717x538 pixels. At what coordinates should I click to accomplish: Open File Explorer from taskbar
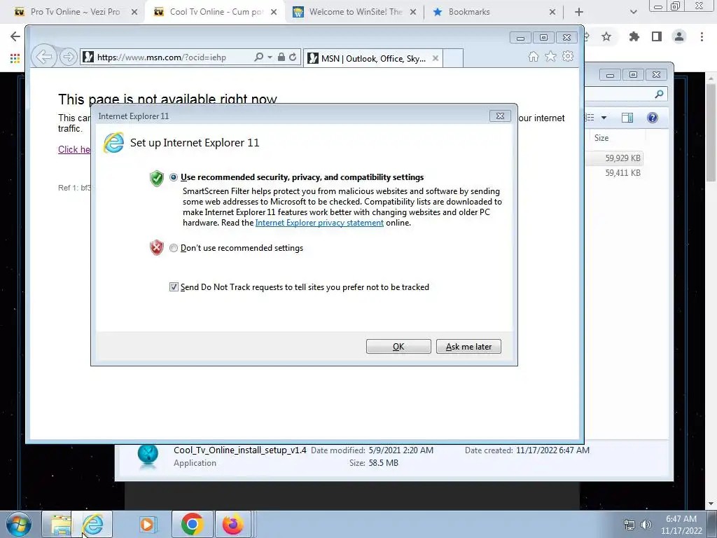tap(61, 524)
